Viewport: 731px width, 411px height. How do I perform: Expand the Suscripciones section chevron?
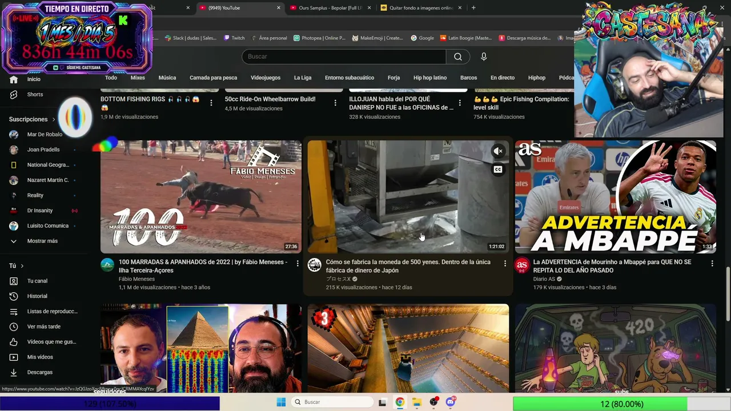pos(54,119)
